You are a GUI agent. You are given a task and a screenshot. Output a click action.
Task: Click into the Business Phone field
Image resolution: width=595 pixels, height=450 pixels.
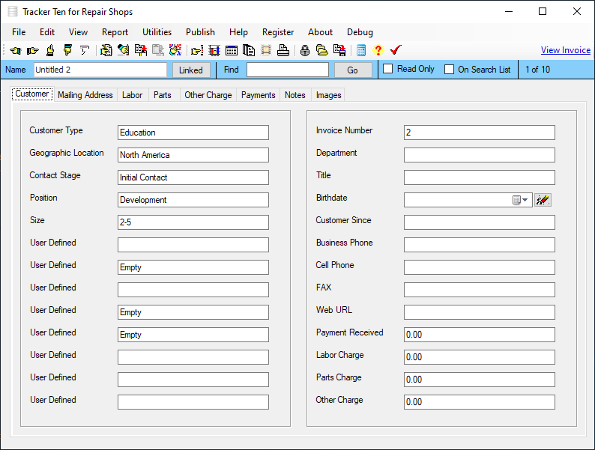point(479,245)
